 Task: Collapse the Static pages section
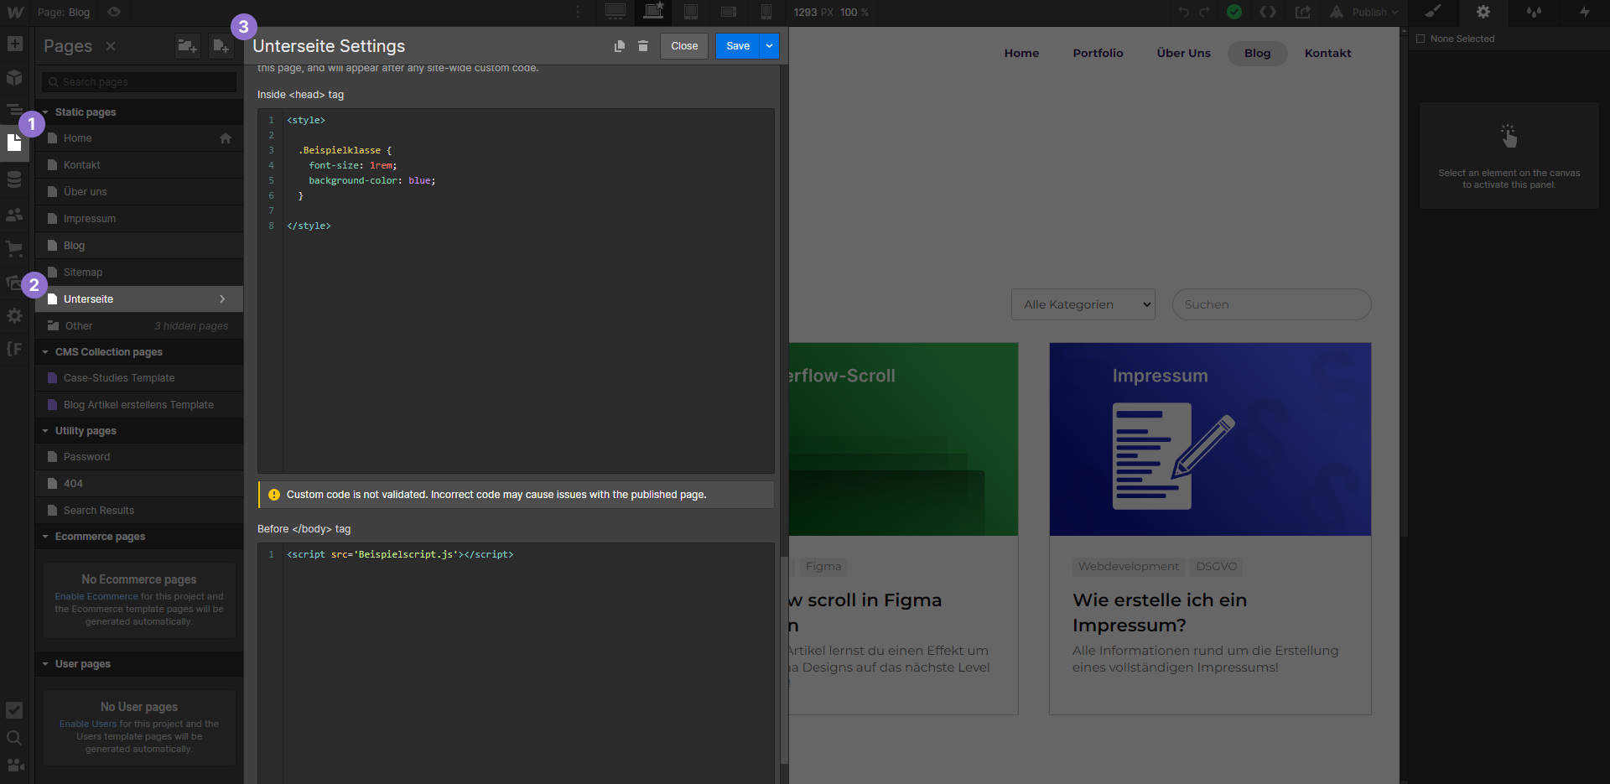139,112
